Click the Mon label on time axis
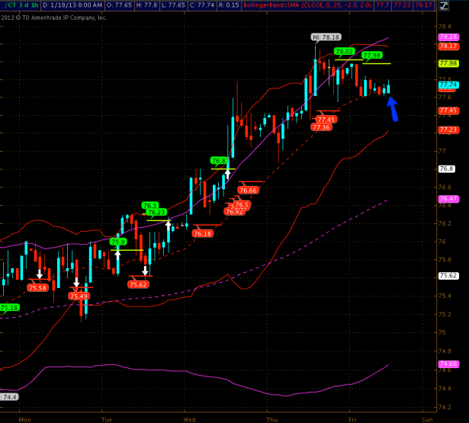Screen dimensions: 469x423 click(x=25, y=418)
